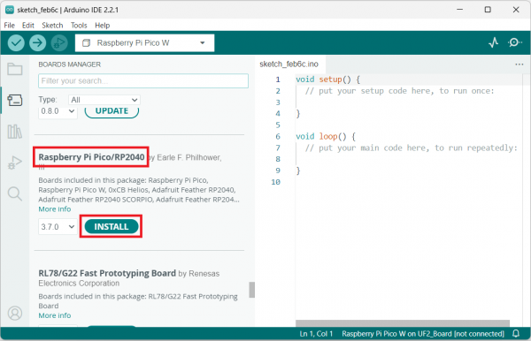Click the RL78/G22 Fast Prototyping Board title

[x=107, y=273]
